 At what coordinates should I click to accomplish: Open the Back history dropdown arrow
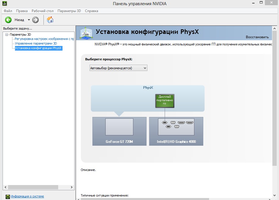29,20
